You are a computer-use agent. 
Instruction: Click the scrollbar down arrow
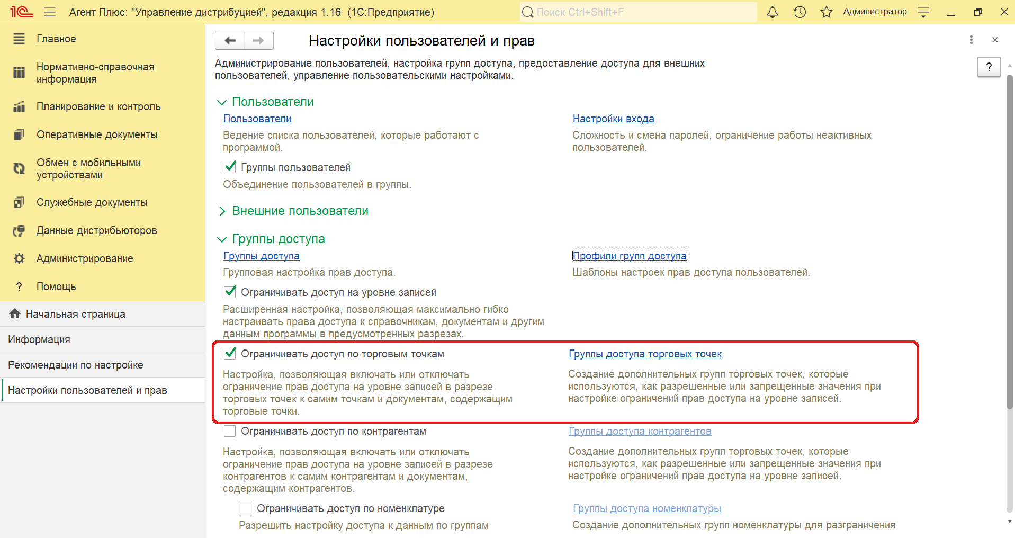(1009, 522)
